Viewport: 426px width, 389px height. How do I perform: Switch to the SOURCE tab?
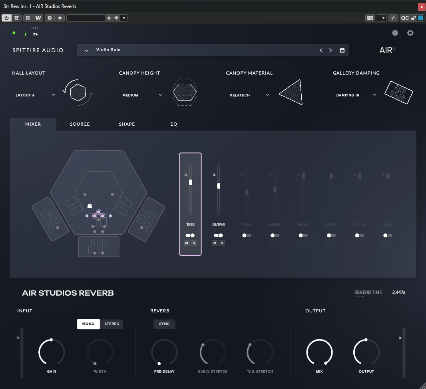point(80,124)
